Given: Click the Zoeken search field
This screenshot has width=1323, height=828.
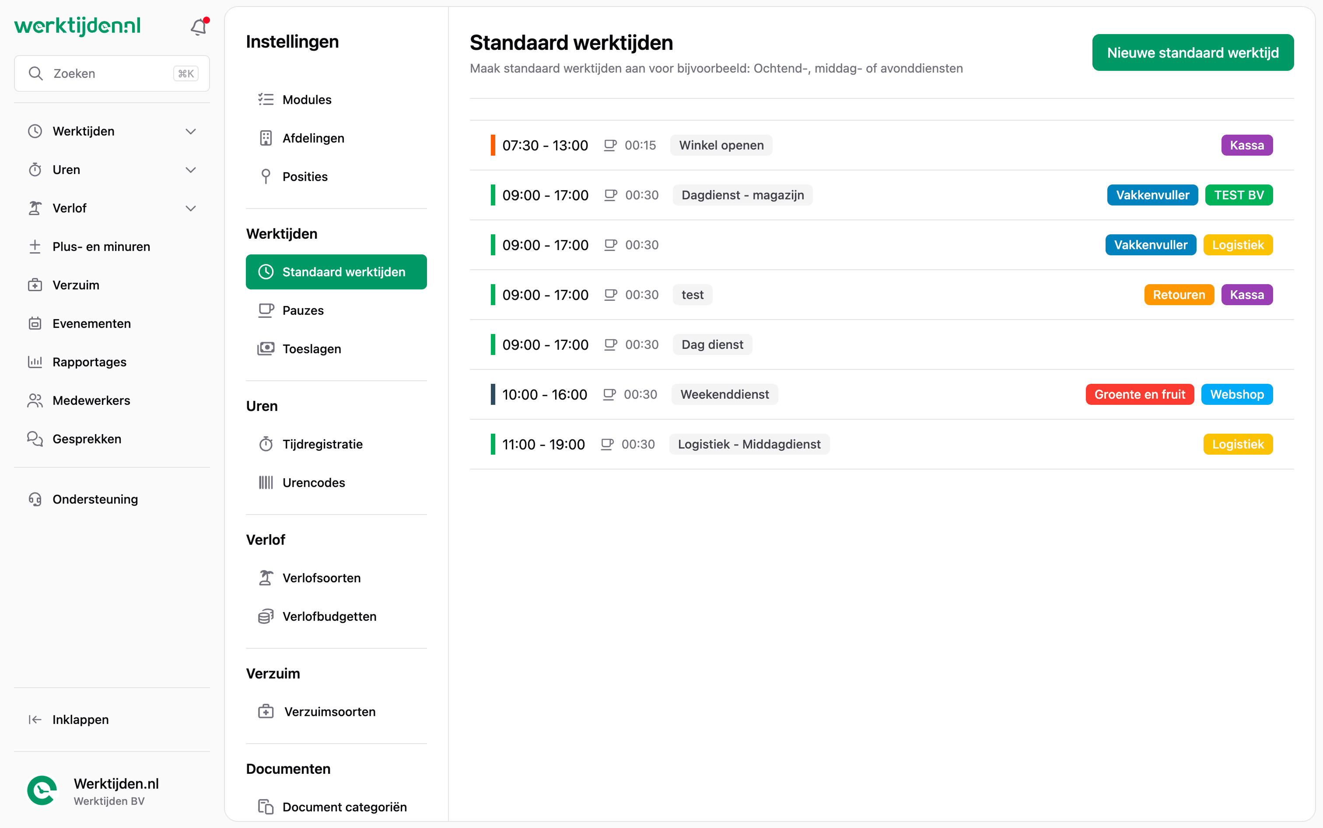Looking at the screenshot, I should point(112,73).
